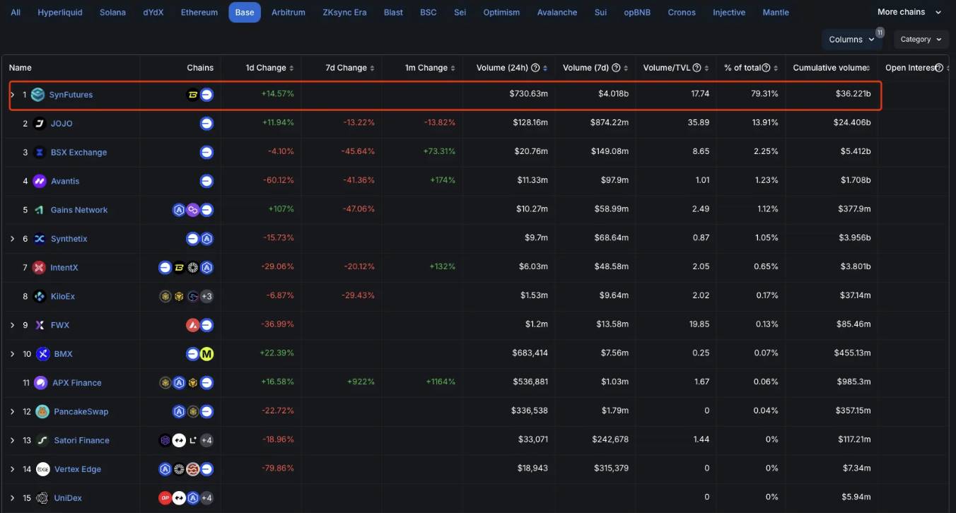This screenshot has width=956, height=513.
Task: Click the Gains Network logo icon
Action: pyautogui.click(x=40, y=210)
